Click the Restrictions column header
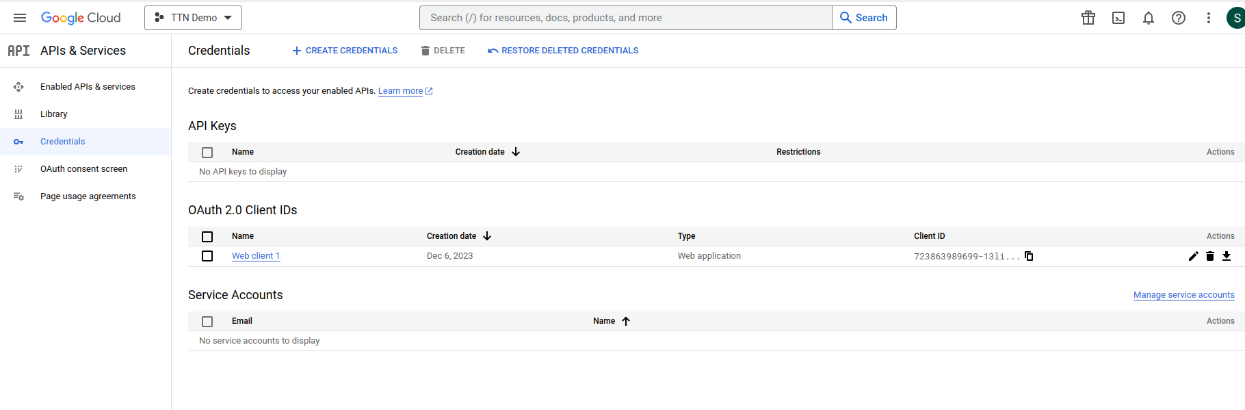This screenshot has width=1245, height=410. coord(798,152)
